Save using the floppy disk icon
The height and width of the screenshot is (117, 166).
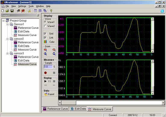pyautogui.click(x=12, y=11)
